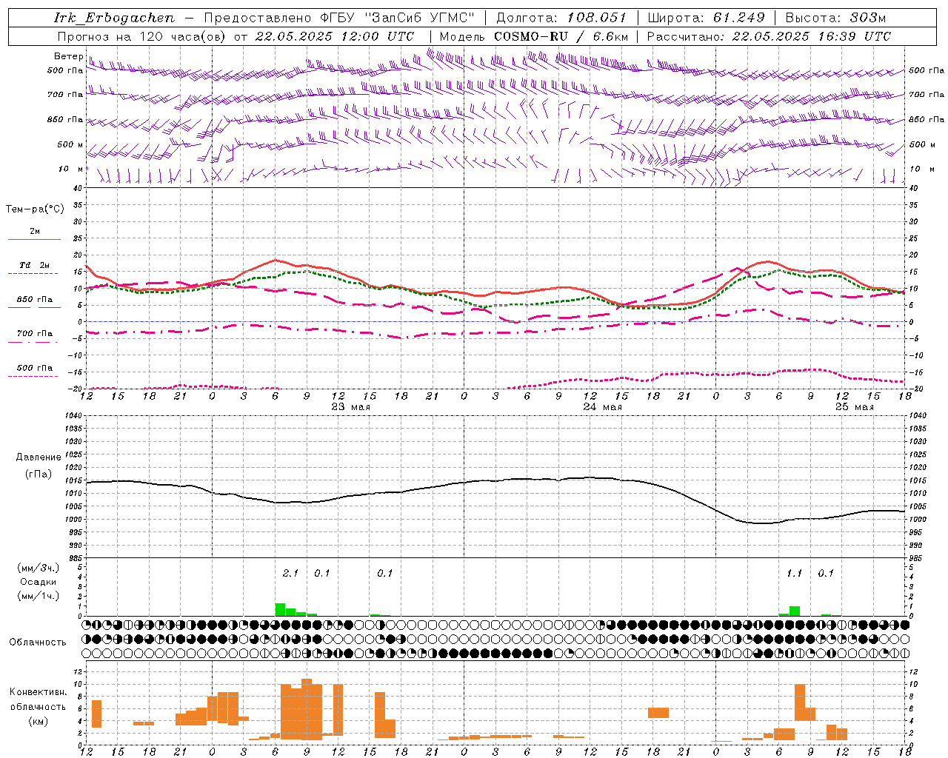Click the latitude value 61.249
Viewport: 948px width, 758px height.
(x=739, y=18)
